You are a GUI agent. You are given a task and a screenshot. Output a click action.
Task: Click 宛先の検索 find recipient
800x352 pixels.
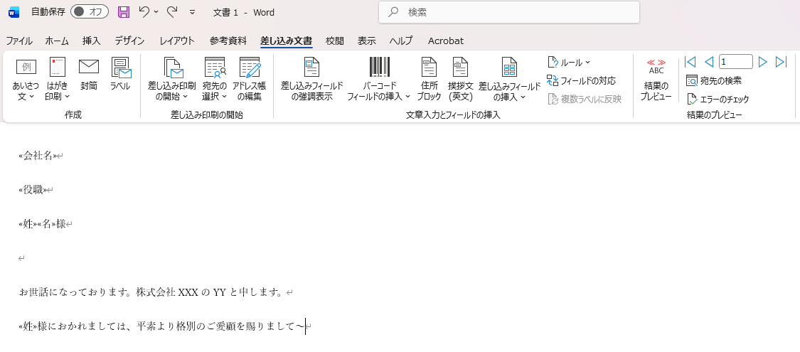(x=714, y=80)
